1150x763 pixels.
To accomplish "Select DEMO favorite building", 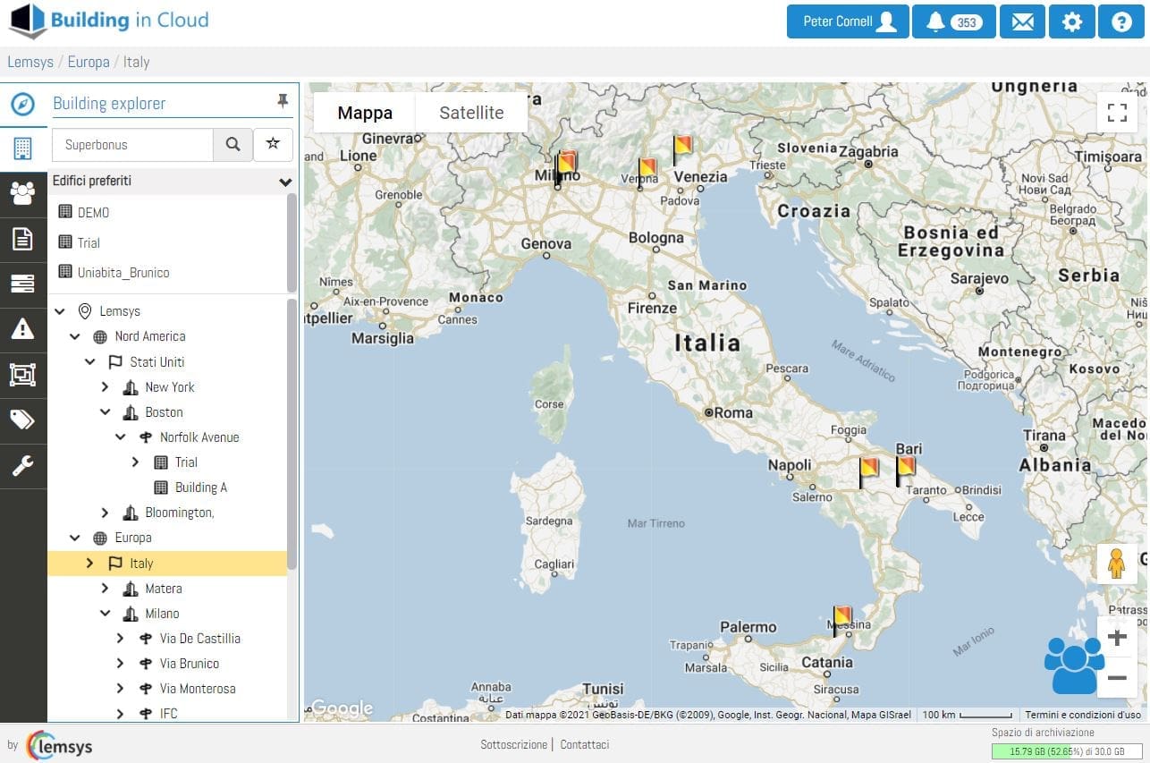I will point(93,213).
